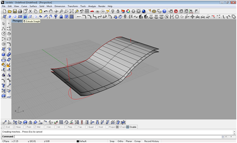Click the Array grid icon in bottom toolbar
This screenshot has width=237, height=143.
[x=61, y=122]
